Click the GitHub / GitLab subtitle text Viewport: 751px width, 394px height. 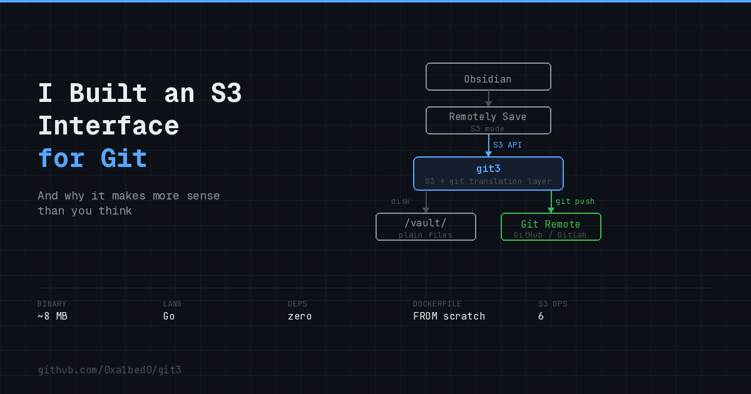[x=551, y=235]
